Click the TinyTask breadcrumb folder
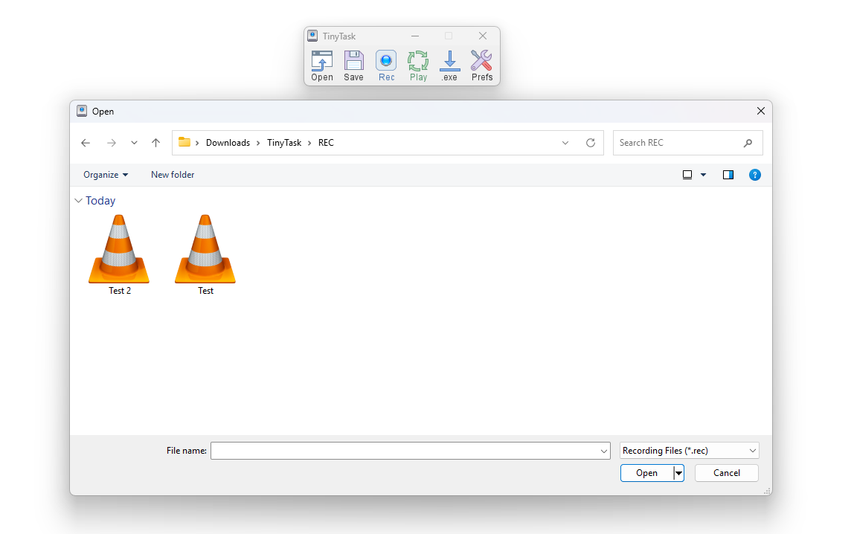854x534 pixels. click(x=283, y=143)
